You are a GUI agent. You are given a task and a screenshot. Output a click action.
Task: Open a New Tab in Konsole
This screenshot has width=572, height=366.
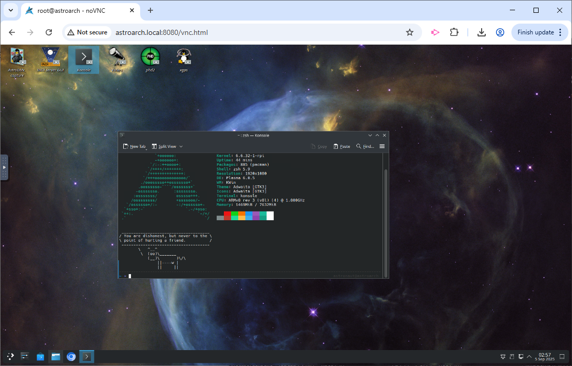[x=134, y=146]
